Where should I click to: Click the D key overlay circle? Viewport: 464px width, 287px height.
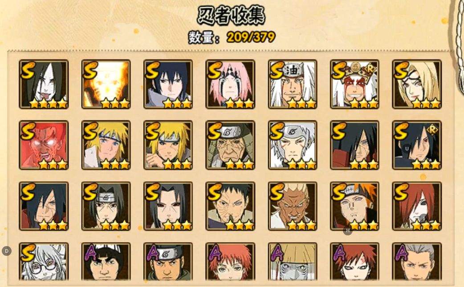point(7,251)
